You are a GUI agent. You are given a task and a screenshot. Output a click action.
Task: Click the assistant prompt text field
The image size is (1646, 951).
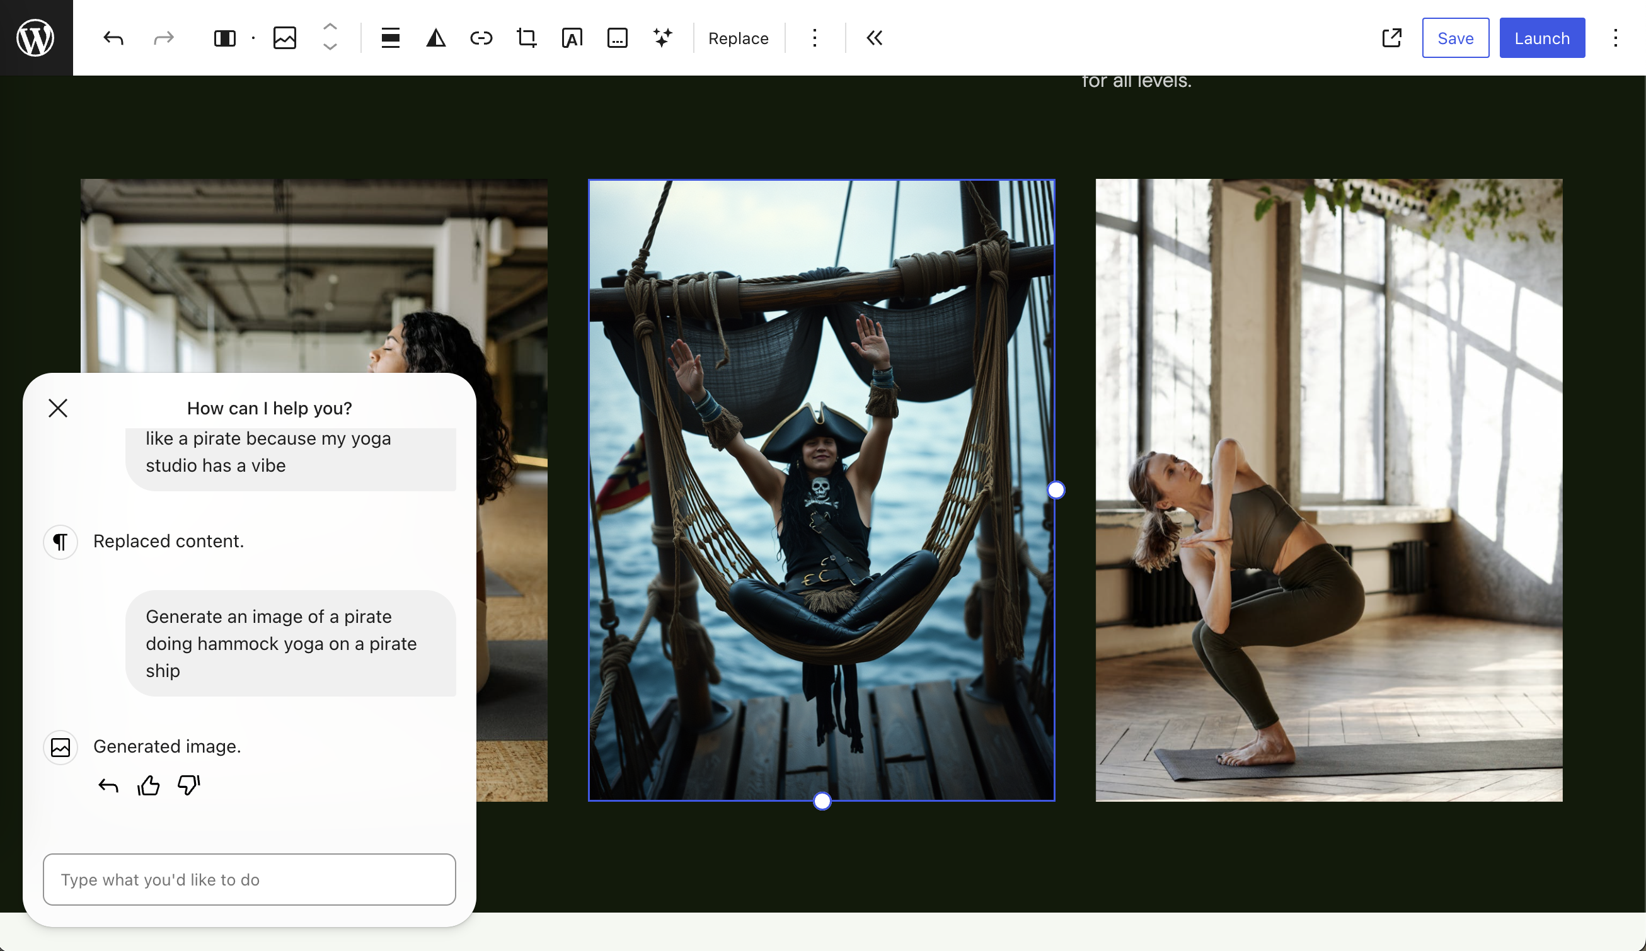[x=250, y=879]
